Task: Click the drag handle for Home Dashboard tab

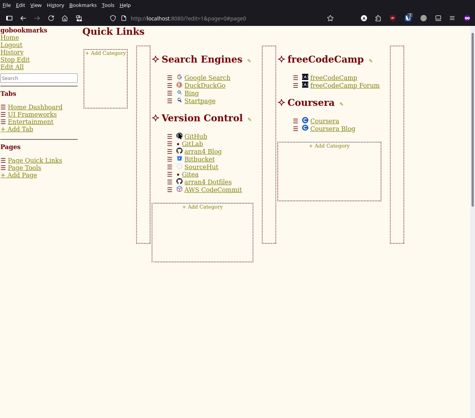Action: coord(3,107)
